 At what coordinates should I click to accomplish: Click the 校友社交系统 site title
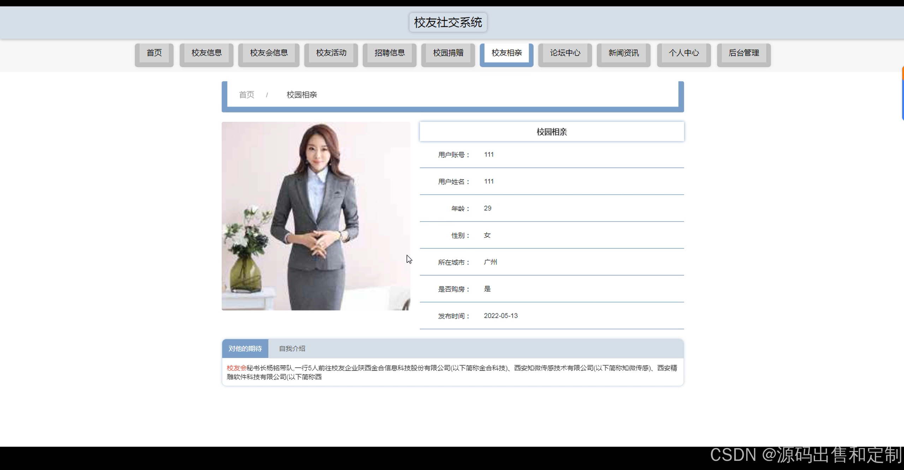(x=448, y=23)
